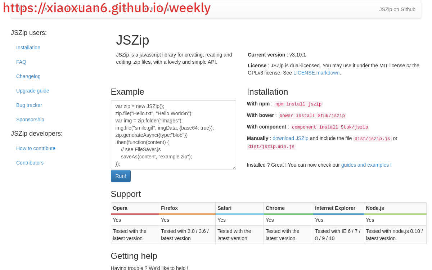
Task: Click the component install Stuk/jszip snippet
Action: coord(330,127)
